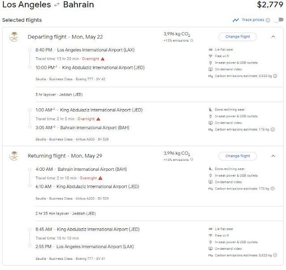This screenshot has height=270, width=286.
Task: Click the Overnight warning icon on the LAX to JED flight
Action: coord(102,59)
